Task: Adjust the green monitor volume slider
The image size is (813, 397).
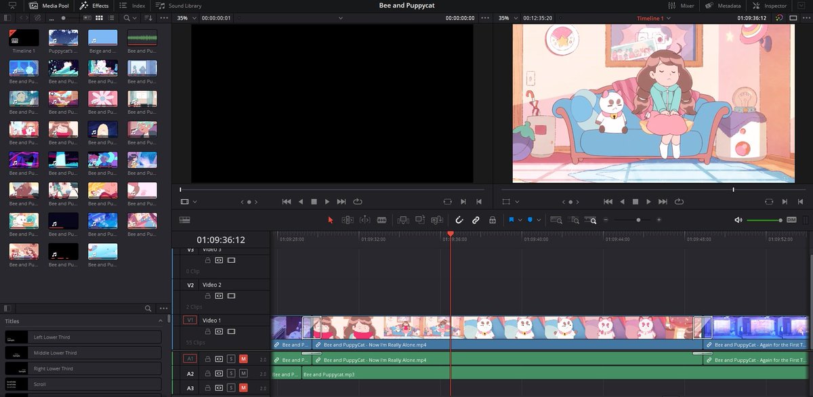Action: pyautogui.click(x=766, y=220)
